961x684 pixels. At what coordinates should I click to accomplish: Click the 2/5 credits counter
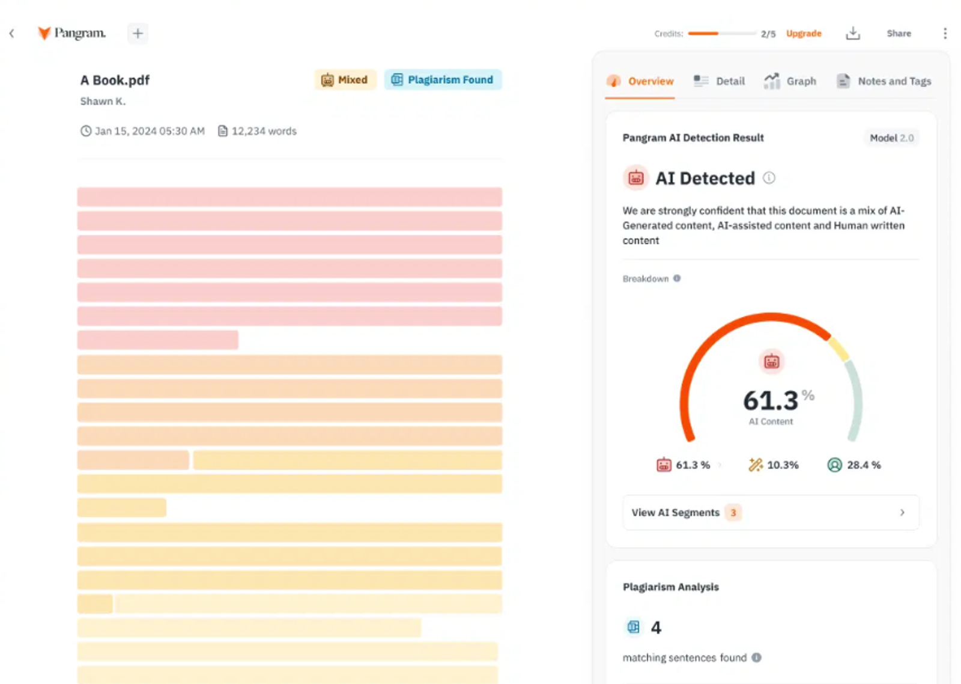coord(768,34)
